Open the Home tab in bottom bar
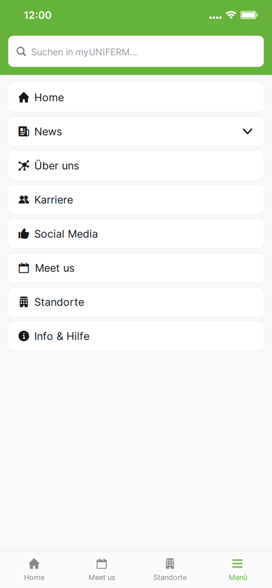The image size is (272, 588). (34, 569)
